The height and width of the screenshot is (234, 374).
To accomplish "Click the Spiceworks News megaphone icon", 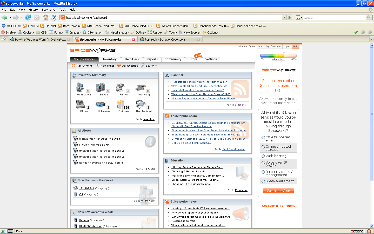I will [241, 214].
